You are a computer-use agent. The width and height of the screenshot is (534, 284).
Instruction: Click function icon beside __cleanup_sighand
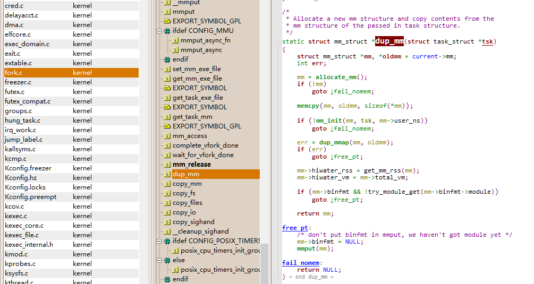click(167, 231)
